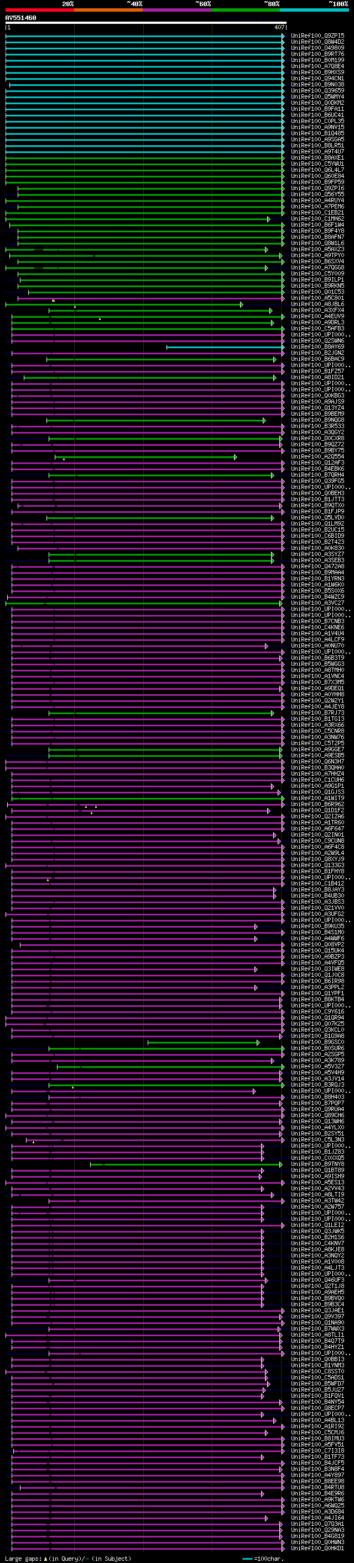The image size is (354, 1563).
Task: Open the UniRef100_A0NU70 hit link
Action: pos(317,646)
